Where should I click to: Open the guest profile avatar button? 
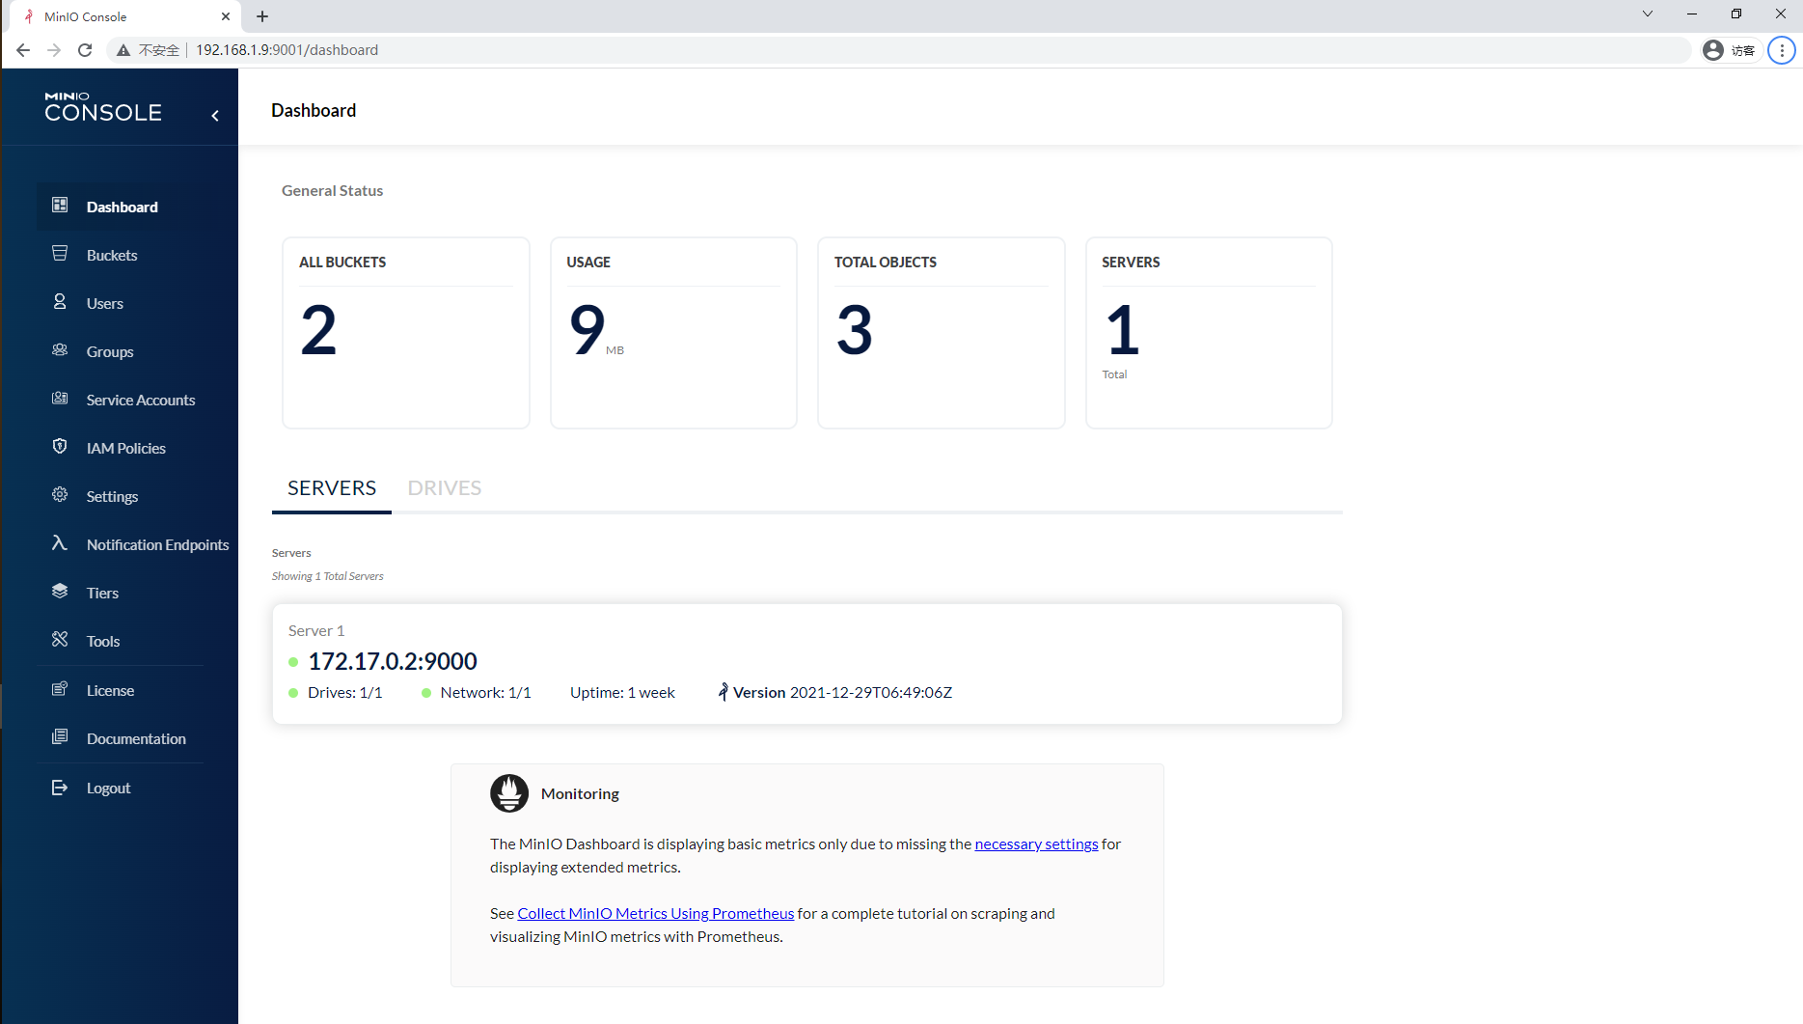coord(1730,50)
